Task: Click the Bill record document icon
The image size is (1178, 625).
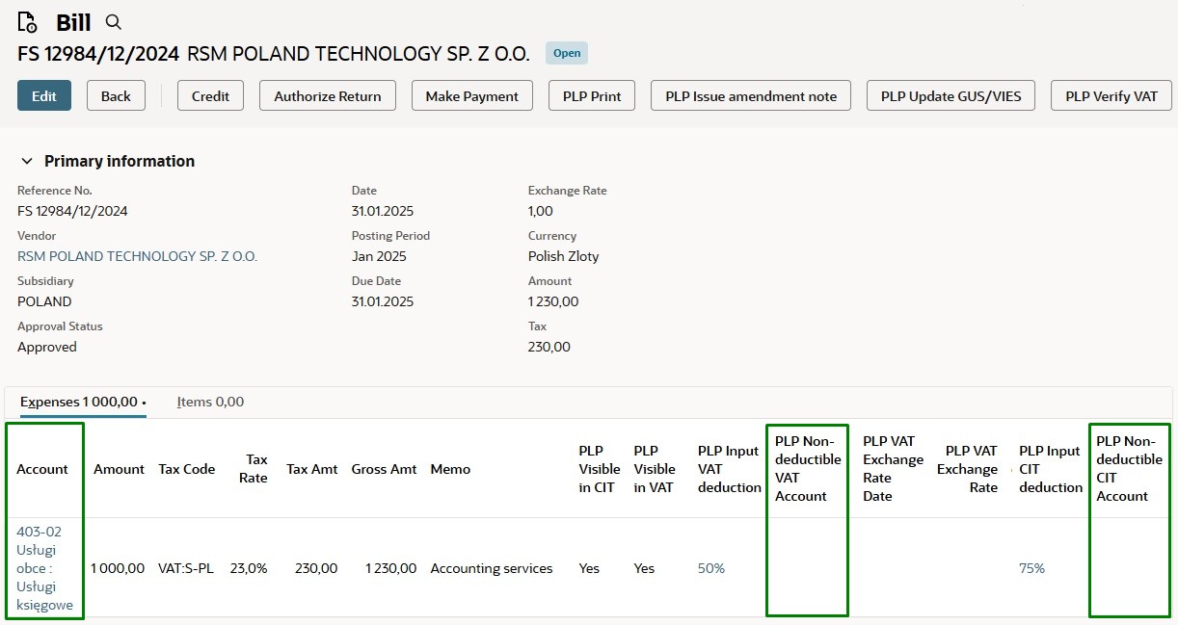Action: point(27,22)
